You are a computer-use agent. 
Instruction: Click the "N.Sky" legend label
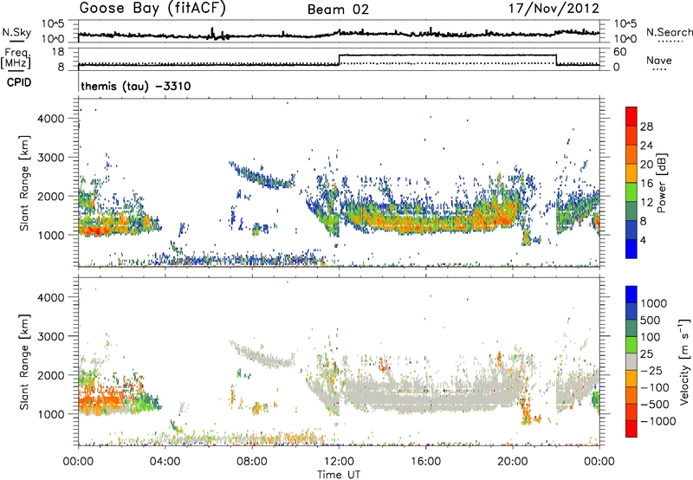(17, 32)
